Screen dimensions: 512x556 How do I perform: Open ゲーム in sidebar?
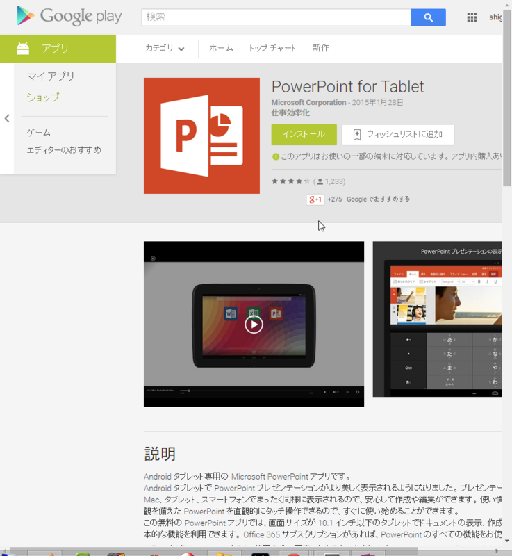tap(39, 133)
